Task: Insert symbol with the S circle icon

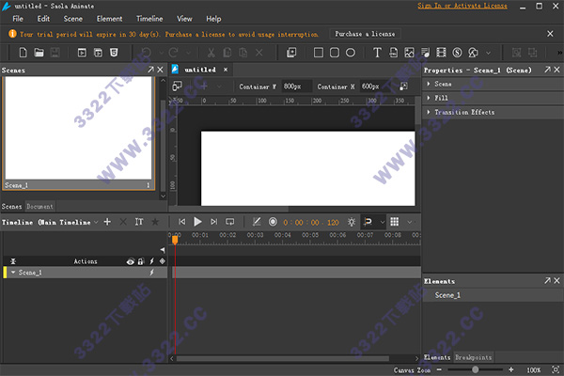Action: (457, 53)
